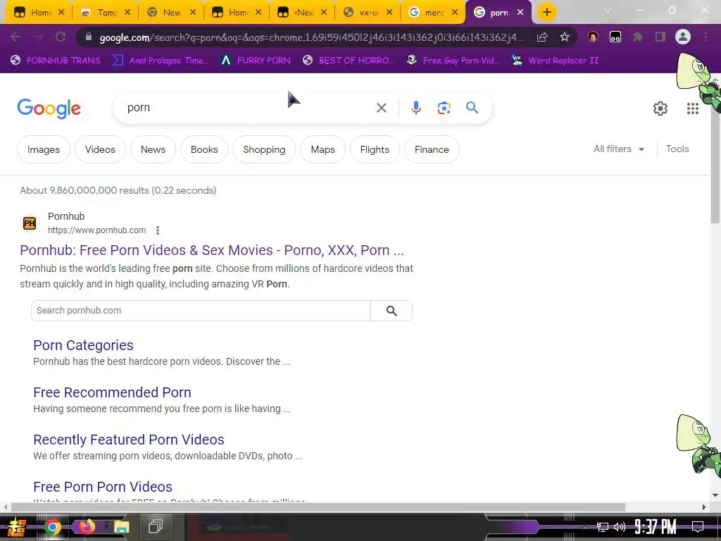Click the magnifier button in site search box
This screenshot has width=721, height=541.
(x=391, y=311)
